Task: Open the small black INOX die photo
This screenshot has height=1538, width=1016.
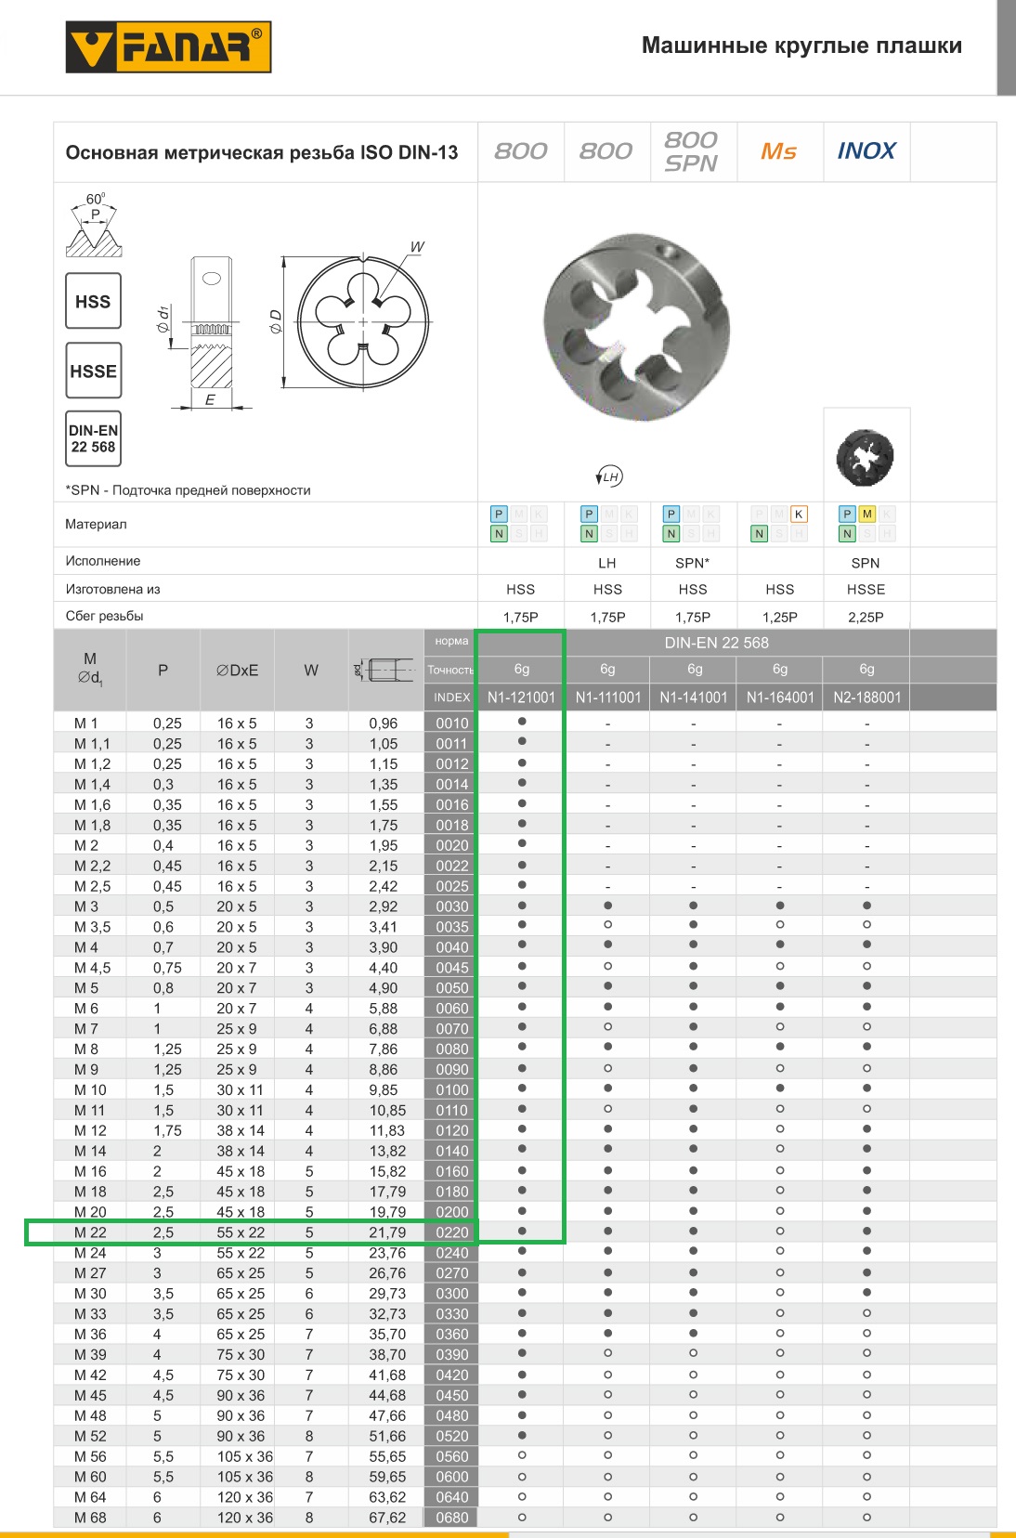Action: coord(866,457)
